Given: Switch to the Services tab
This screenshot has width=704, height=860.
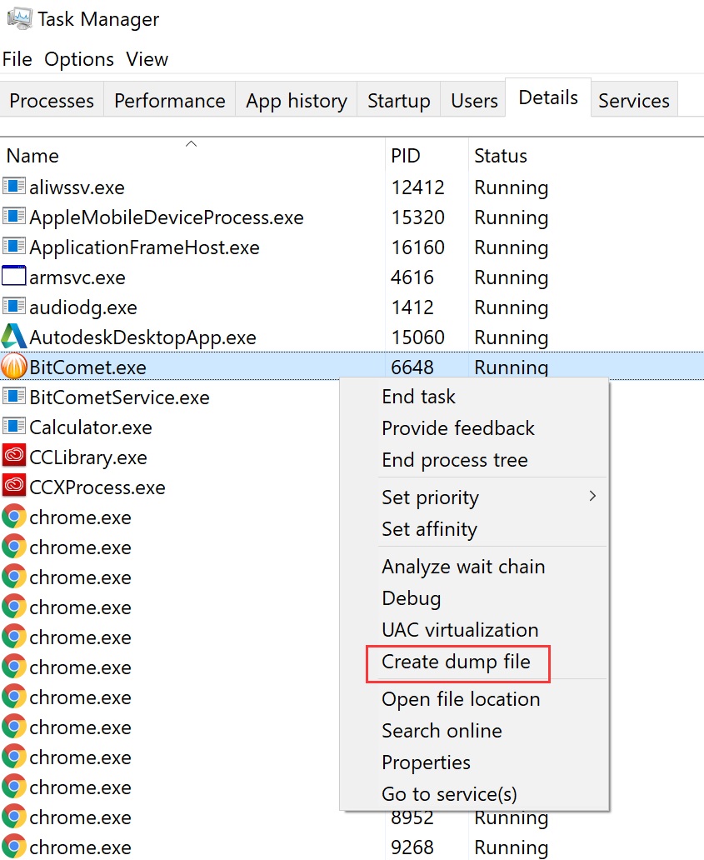Looking at the screenshot, I should pos(634,100).
